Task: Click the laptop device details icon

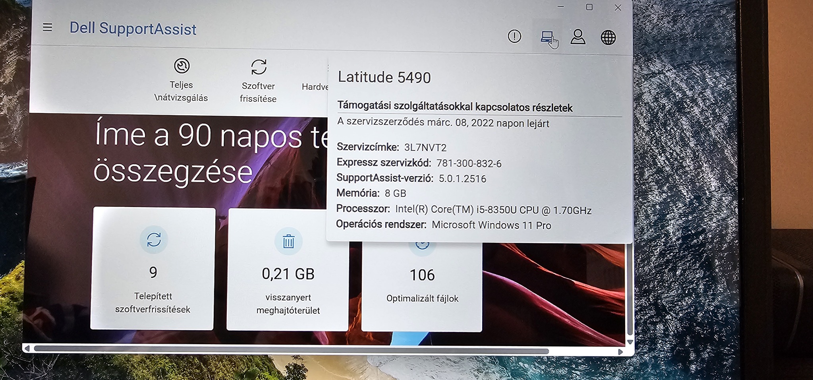Action: pyautogui.click(x=547, y=37)
